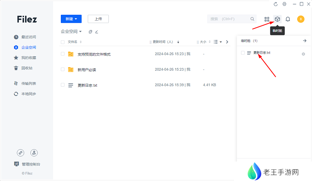The image size is (312, 181).
Task: Sort by 更新时间 column arrows
Action: coord(178,42)
